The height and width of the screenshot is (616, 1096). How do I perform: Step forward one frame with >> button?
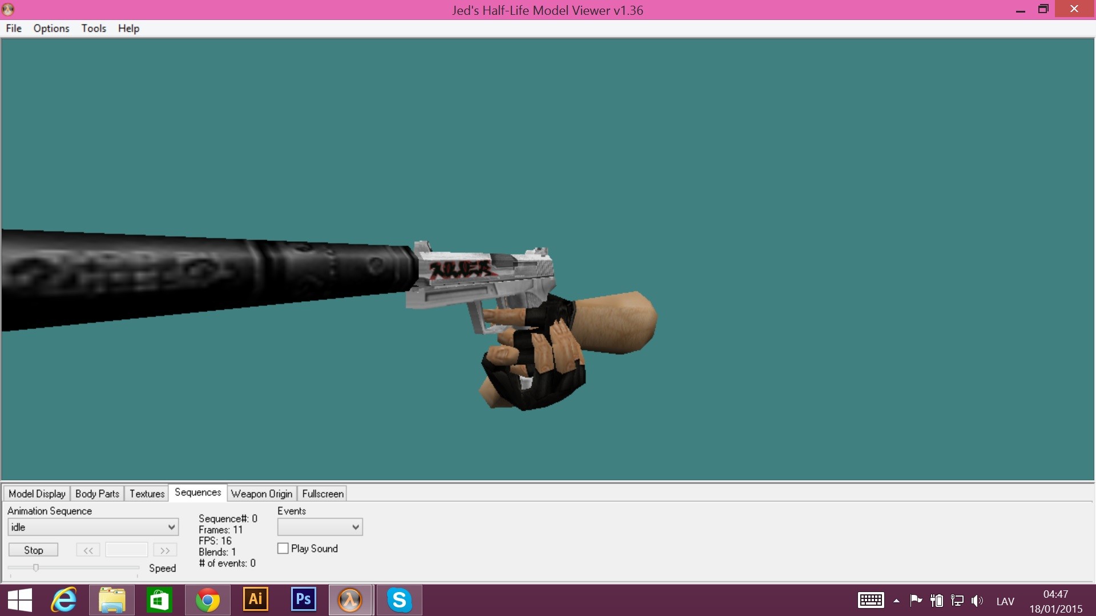(x=165, y=550)
